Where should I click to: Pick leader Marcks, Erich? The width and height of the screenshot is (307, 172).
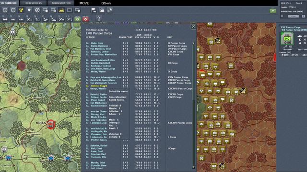97,162
